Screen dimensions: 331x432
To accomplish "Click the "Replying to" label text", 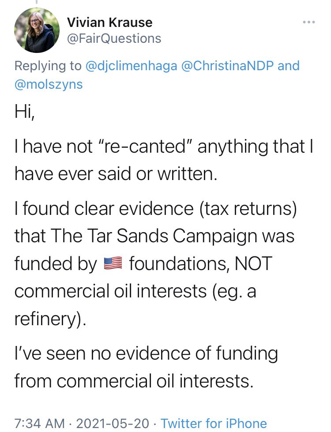I will (48, 66).
